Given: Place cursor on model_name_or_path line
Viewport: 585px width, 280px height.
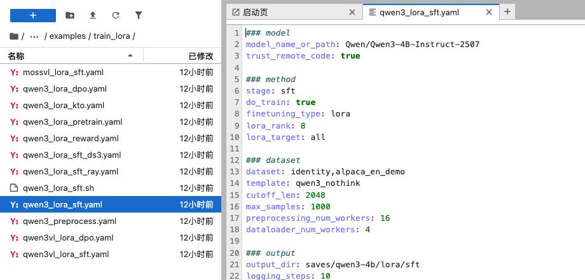Looking at the screenshot, I should tap(362, 45).
